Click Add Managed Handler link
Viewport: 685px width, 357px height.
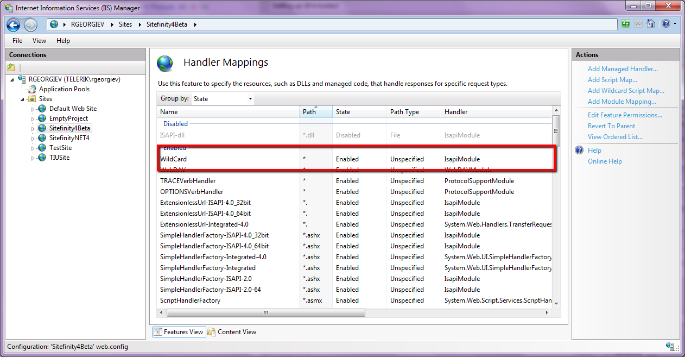(623, 69)
